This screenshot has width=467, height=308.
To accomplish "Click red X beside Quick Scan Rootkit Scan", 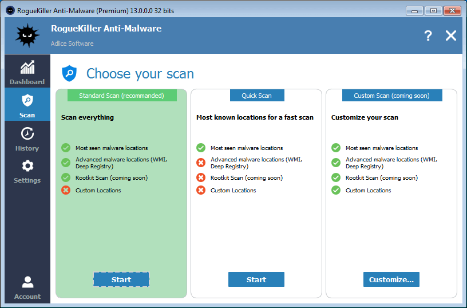I will (x=201, y=177).
